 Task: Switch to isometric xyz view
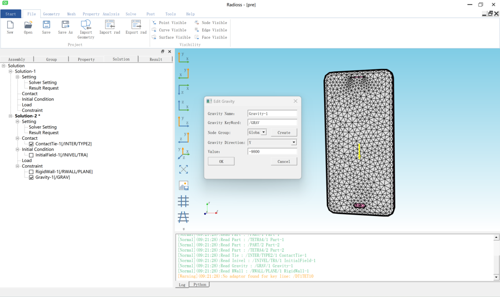point(183,153)
